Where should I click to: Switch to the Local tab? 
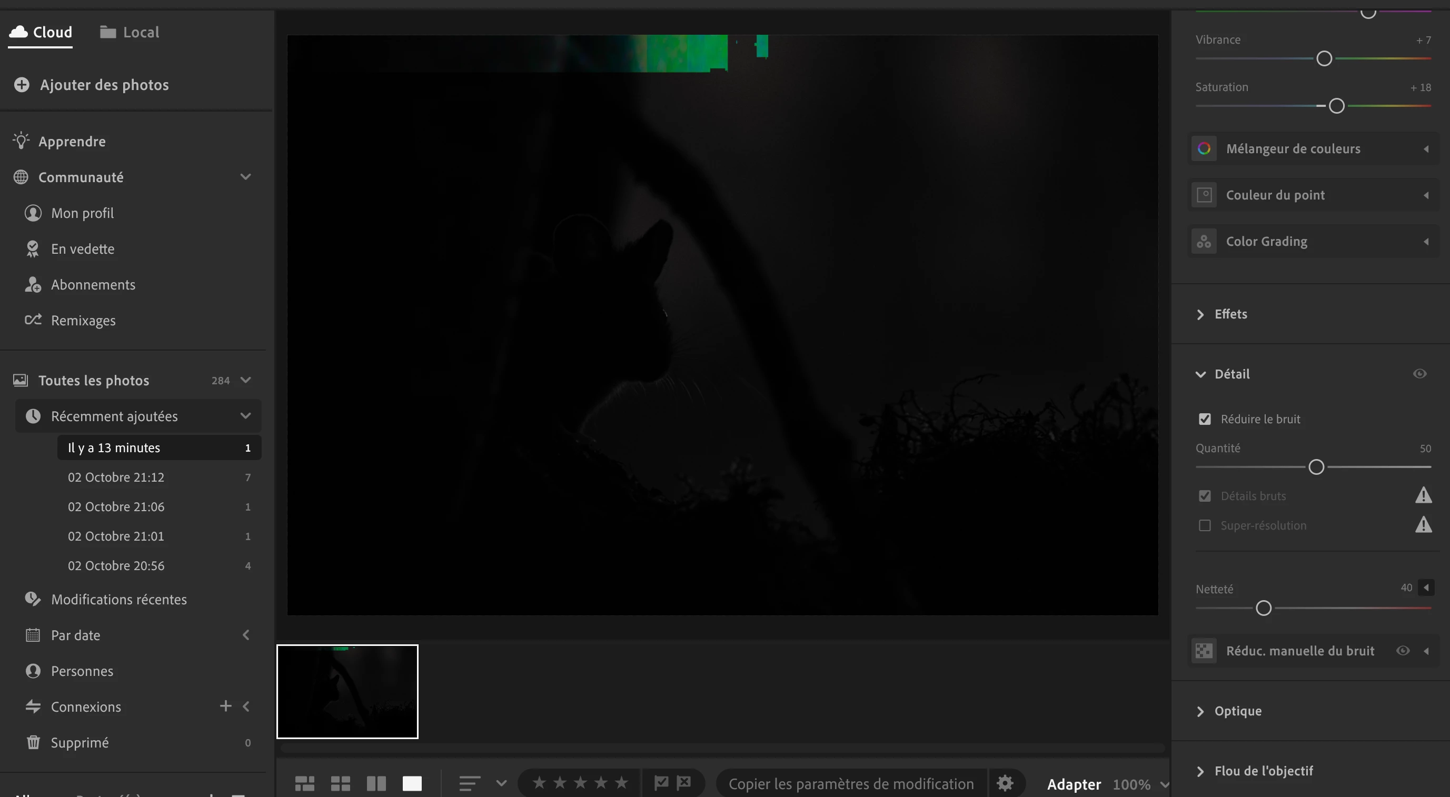coord(130,32)
